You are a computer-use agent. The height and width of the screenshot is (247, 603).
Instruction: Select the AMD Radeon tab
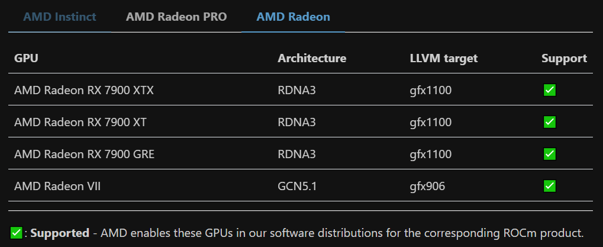[x=293, y=17]
